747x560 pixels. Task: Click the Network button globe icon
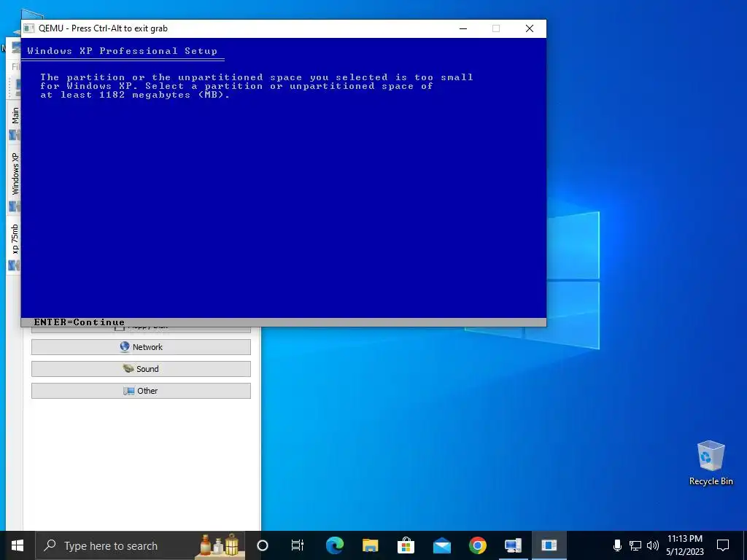(x=125, y=346)
